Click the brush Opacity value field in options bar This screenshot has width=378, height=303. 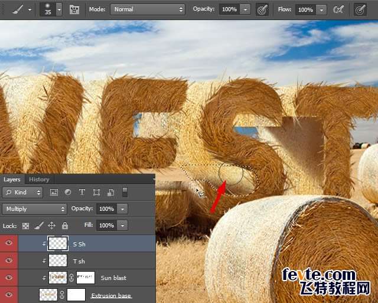tap(229, 9)
